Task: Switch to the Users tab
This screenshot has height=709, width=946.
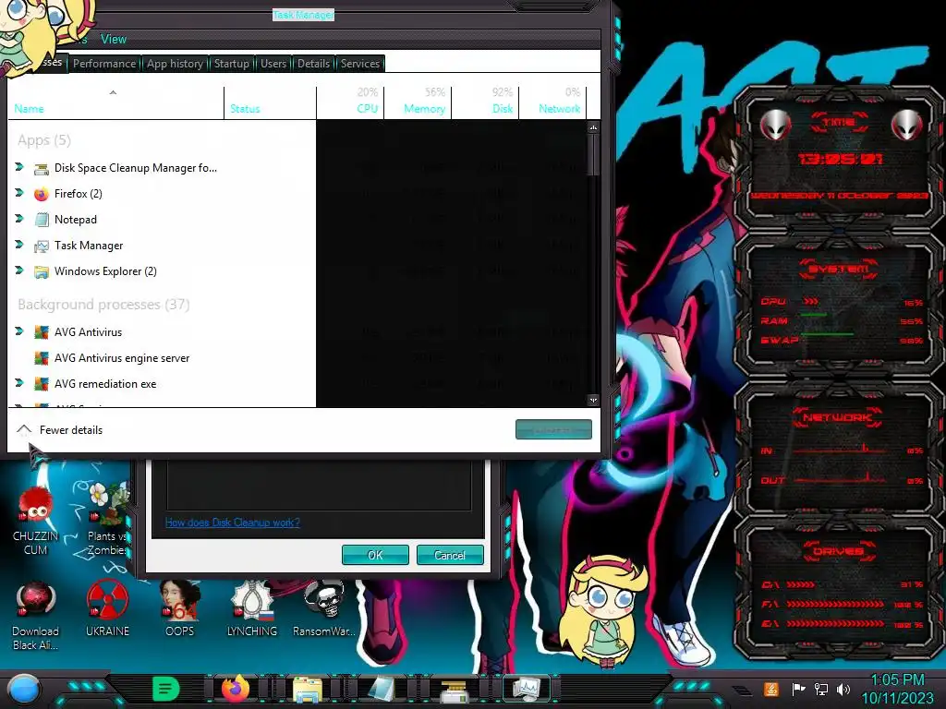Action: pos(273,64)
